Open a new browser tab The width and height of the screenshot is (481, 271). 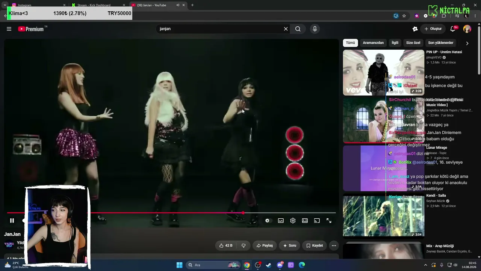point(192,5)
